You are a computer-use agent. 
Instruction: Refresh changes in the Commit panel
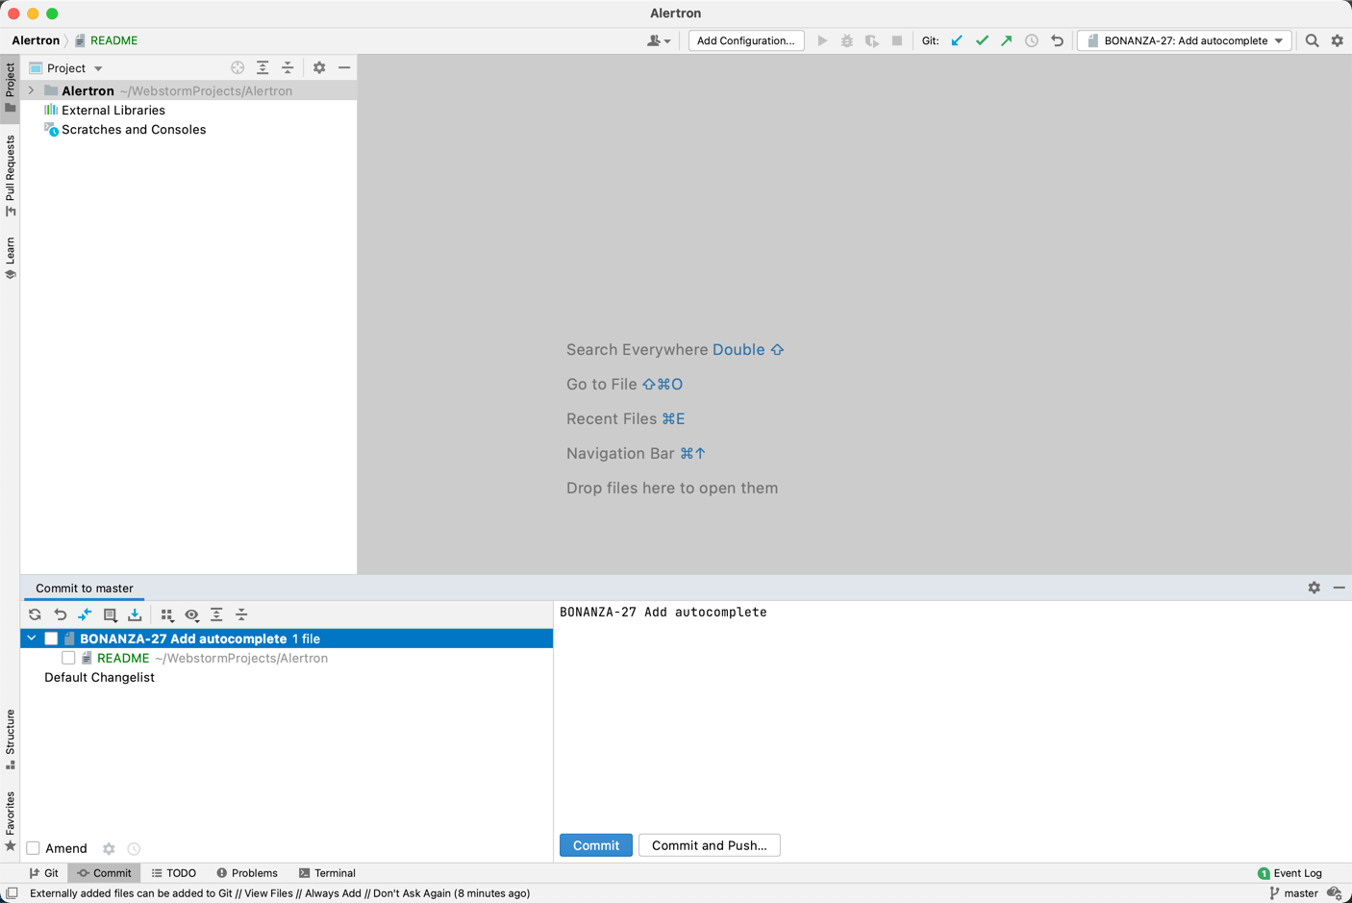[35, 614]
